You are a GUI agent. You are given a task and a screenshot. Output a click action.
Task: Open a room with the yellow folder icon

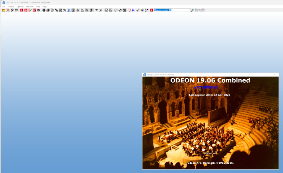pyautogui.click(x=4, y=10)
